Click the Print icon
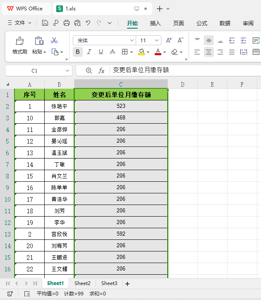261x300 pixels. (67, 23)
